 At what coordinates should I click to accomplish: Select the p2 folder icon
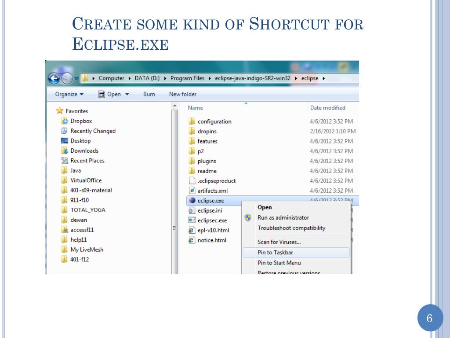192,151
